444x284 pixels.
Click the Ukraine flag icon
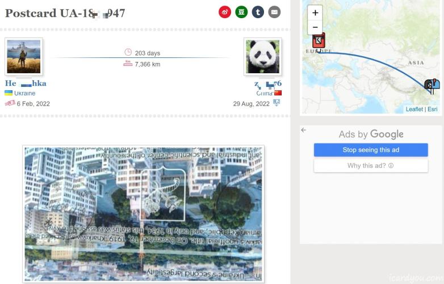coord(9,93)
